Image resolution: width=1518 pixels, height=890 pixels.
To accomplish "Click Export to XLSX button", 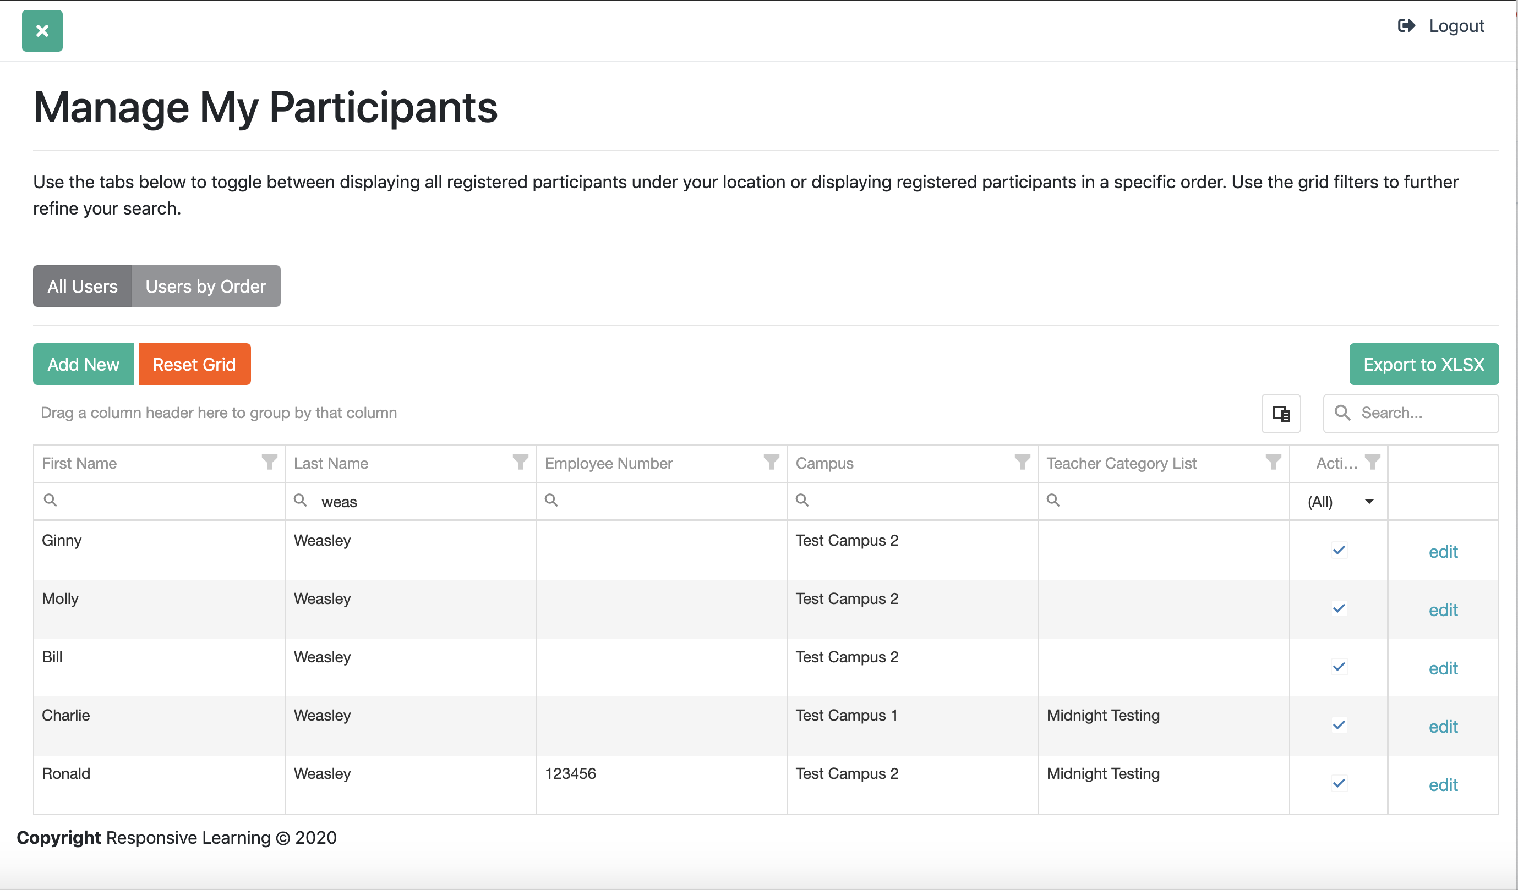I will pos(1423,364).
